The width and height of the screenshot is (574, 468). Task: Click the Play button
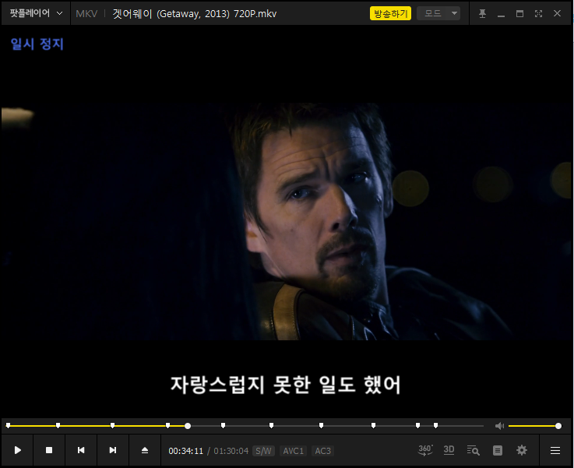pos(17,450)
